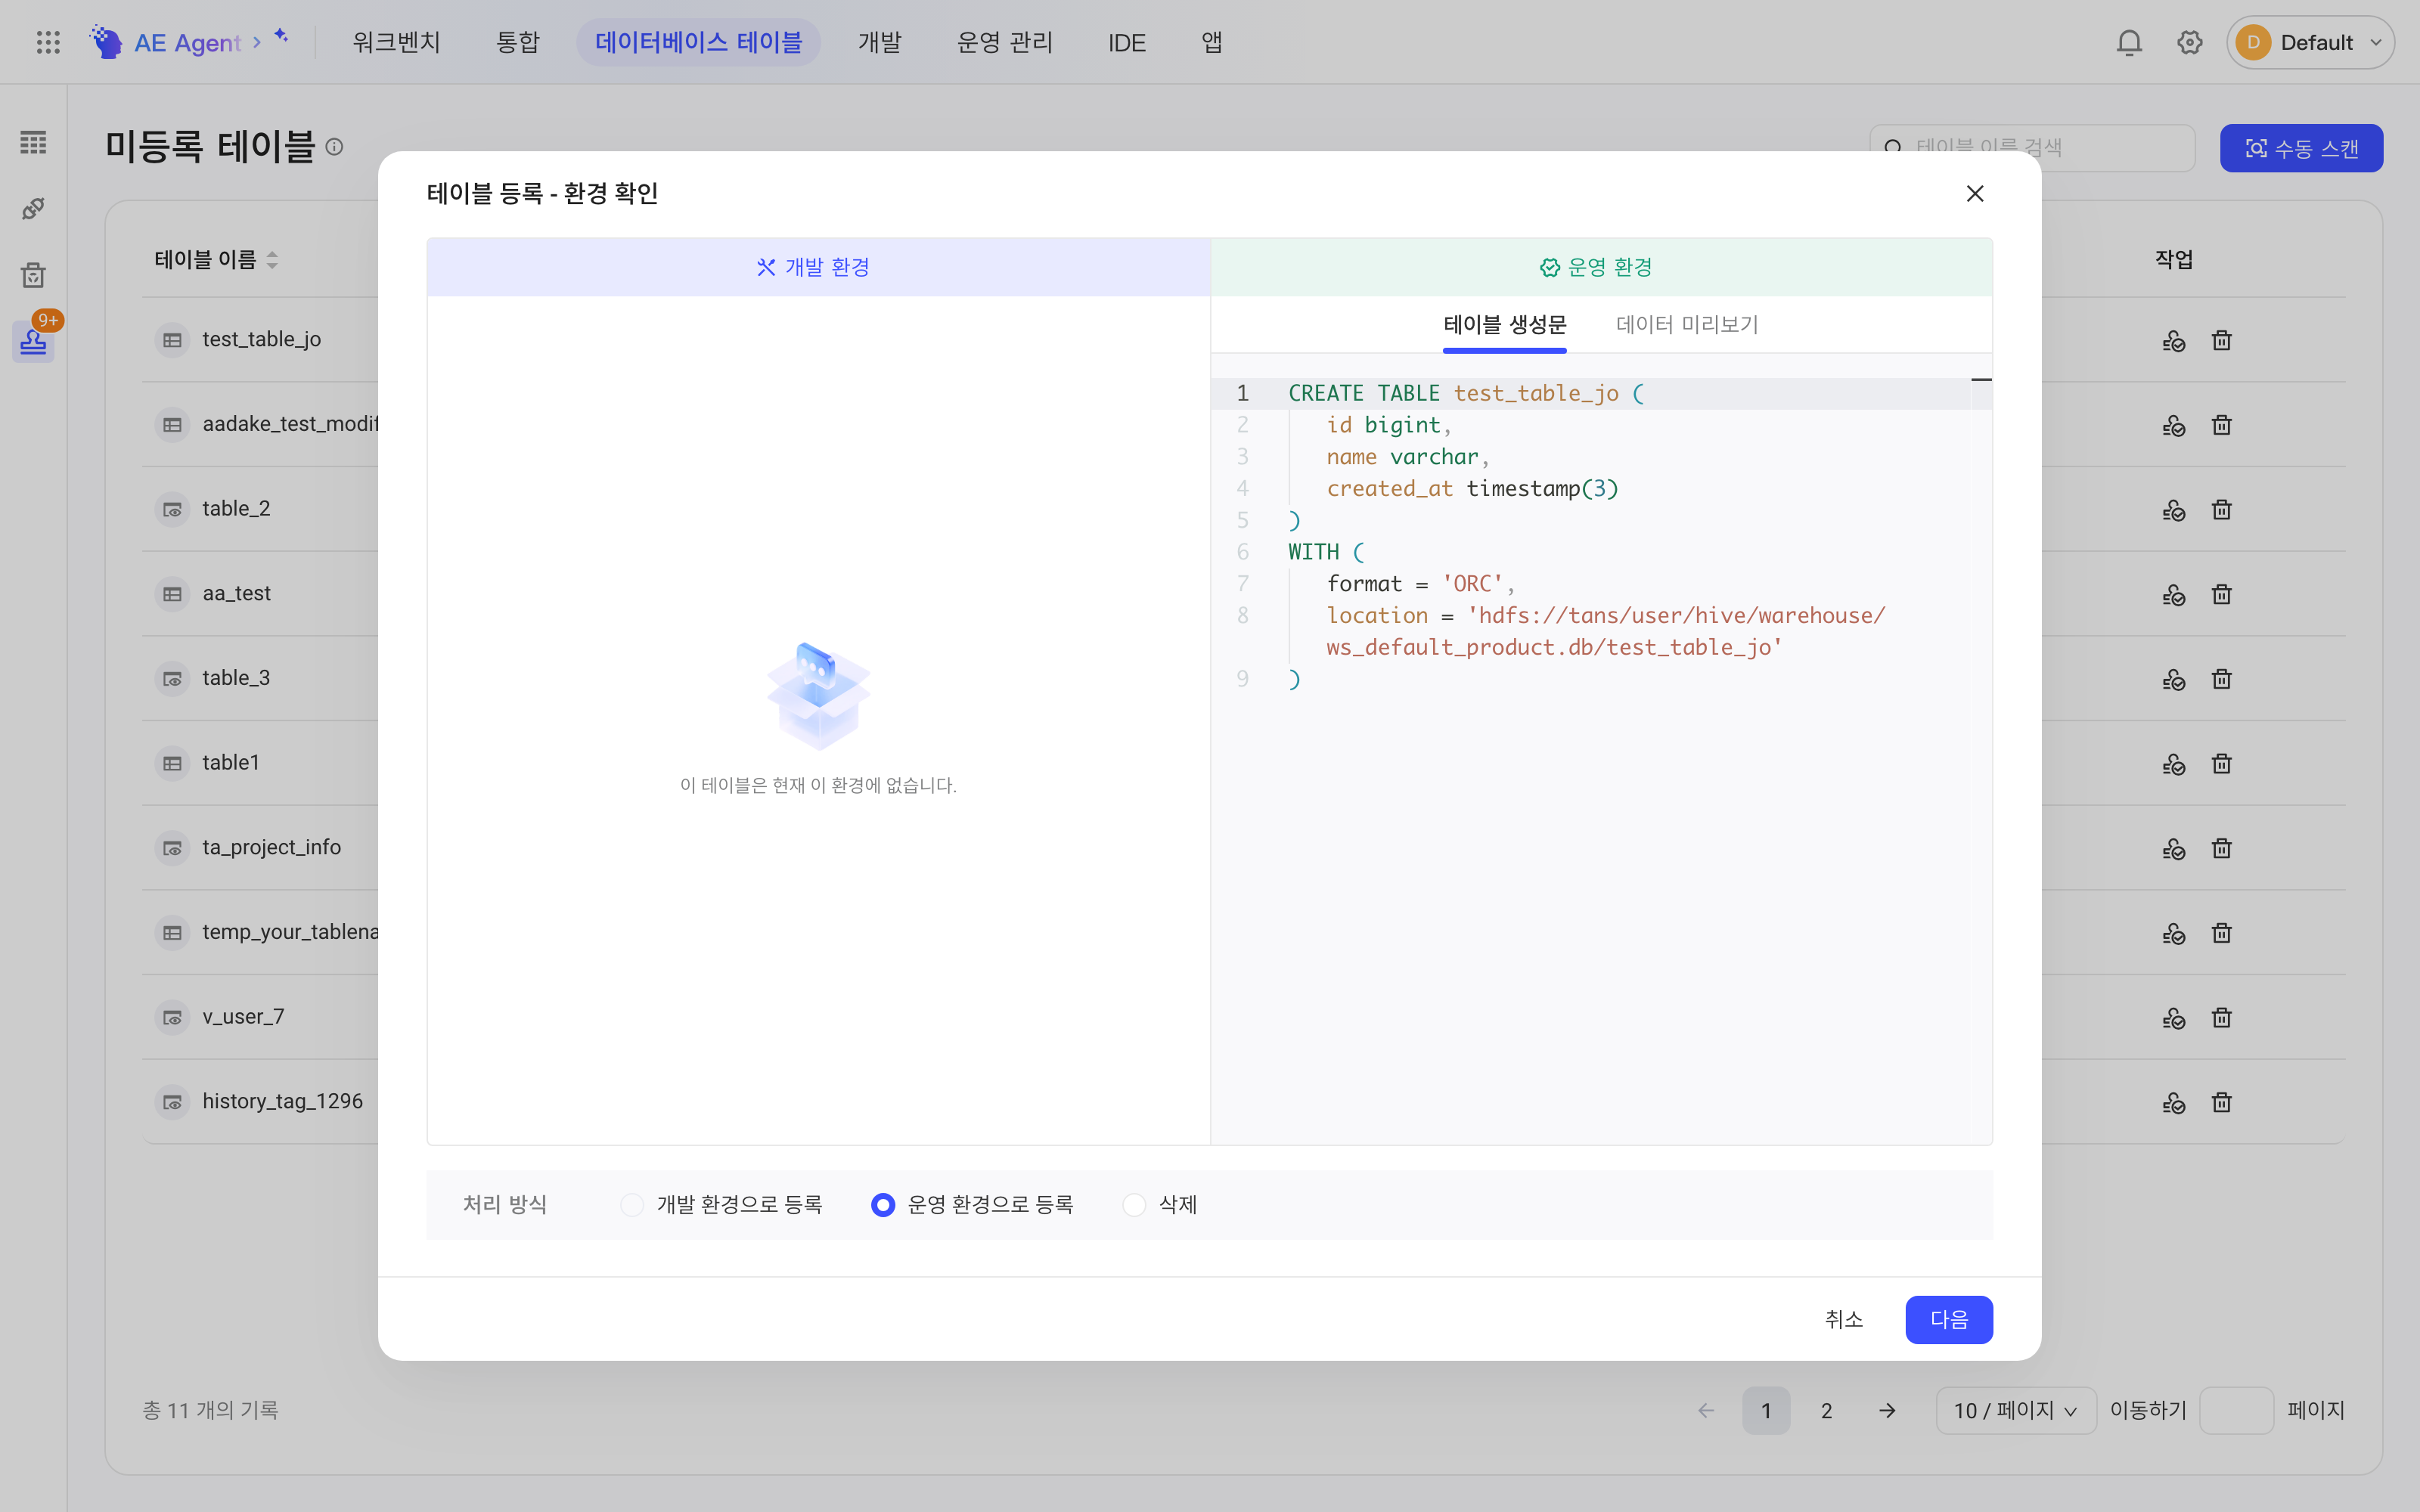2420x1512 pixels.
Task: Open the 운영 관리 menu
Action: click(x=1004, y=42)
